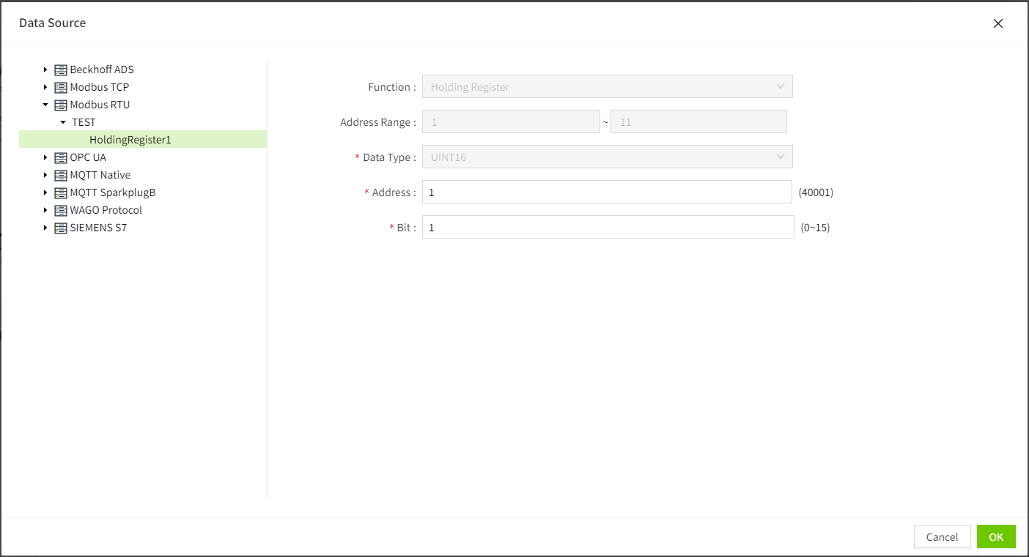Collapse the TEST device node
The image size is (1029, 557).
(x=63, y=123)
